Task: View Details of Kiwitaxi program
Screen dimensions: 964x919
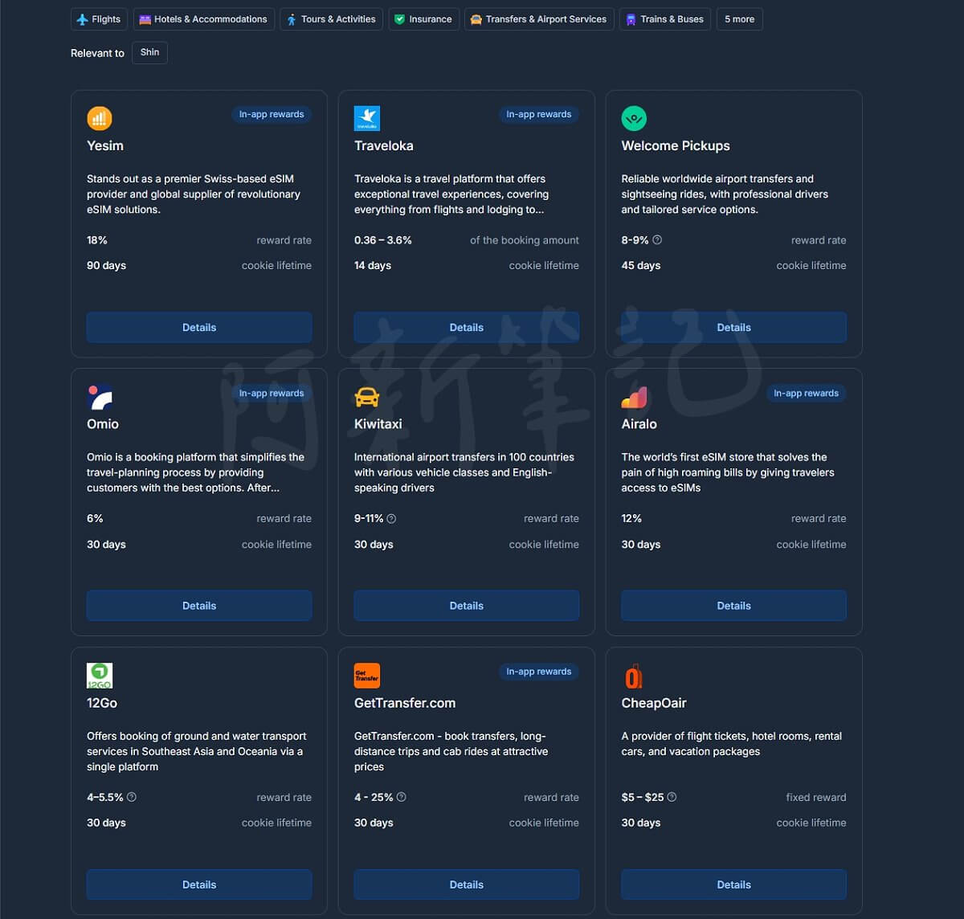Action: (467, 606)
